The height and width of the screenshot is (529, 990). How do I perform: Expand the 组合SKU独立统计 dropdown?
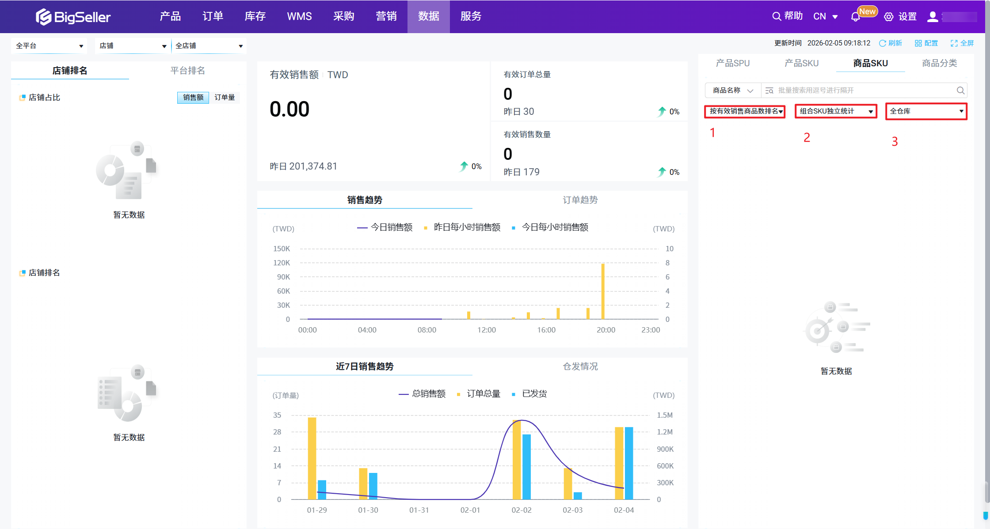(835, 111)
